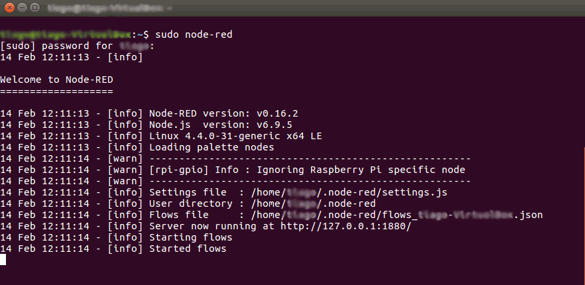Click the '[sudo] password for' prompt line
Screen dimensions: 585x285
[x=77, y=46]
